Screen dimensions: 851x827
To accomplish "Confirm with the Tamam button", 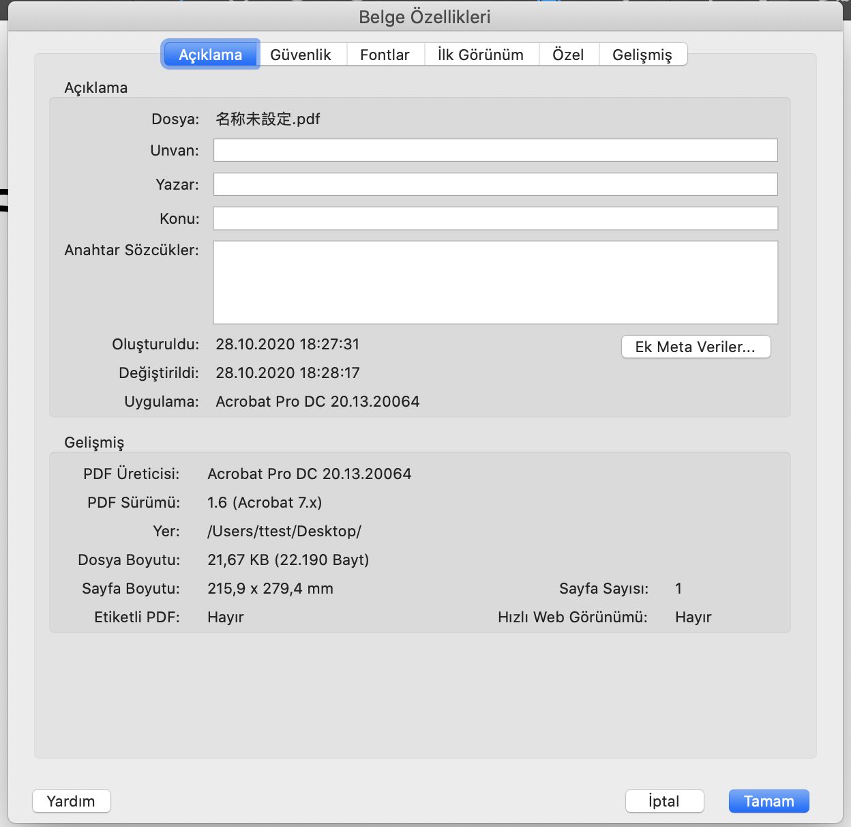I will pos(769,801).
